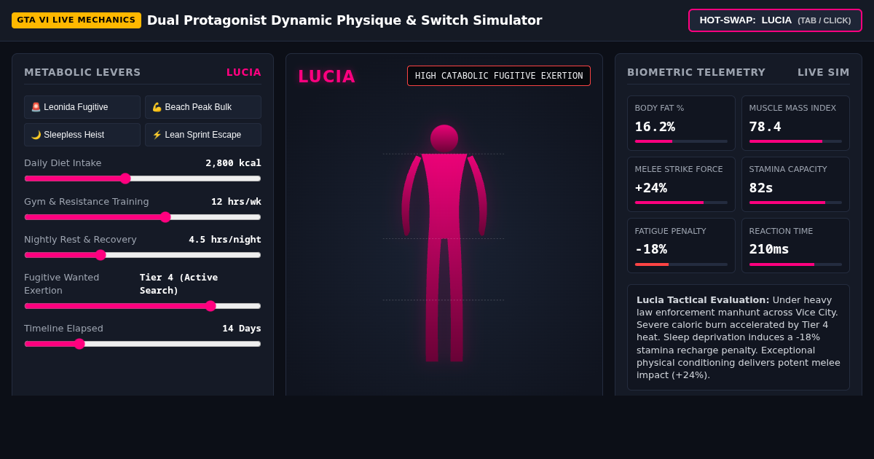Click the Lucia Tactical Evaluation text box
This screenshot has width=874, height=459.
[739, 337]
